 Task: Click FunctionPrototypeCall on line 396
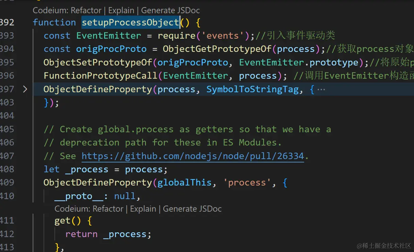(100, 76)
